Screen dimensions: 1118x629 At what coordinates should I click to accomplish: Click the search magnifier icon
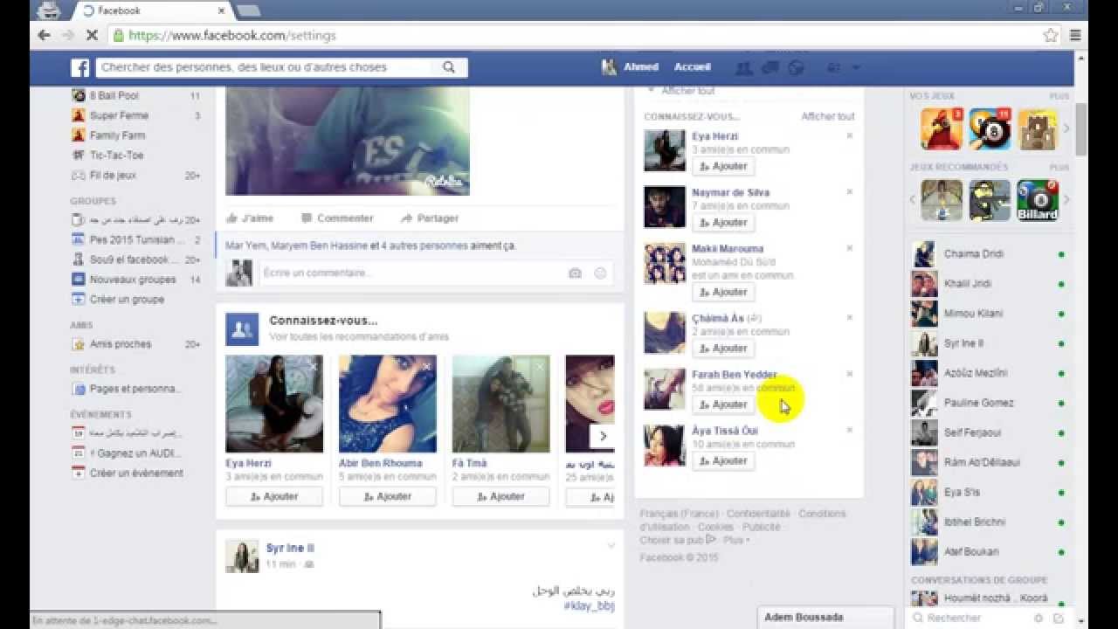click(x=449, y=67)
